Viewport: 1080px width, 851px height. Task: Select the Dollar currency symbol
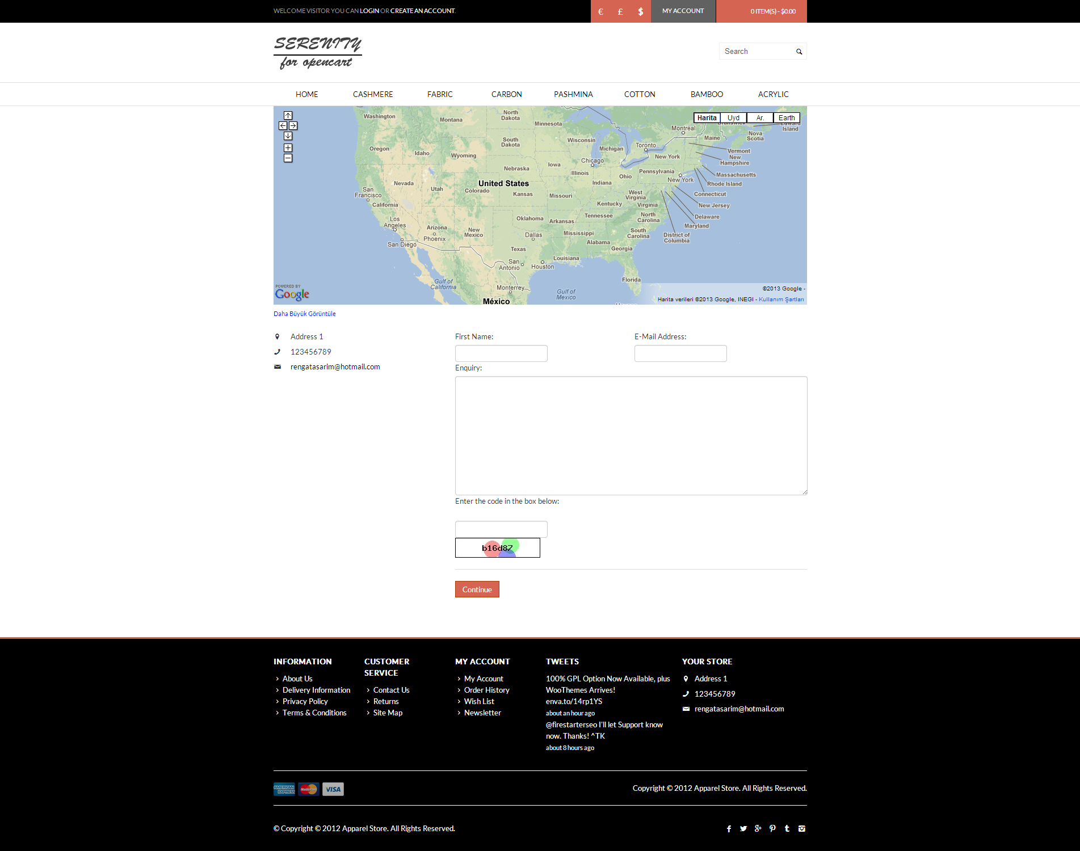640,11
